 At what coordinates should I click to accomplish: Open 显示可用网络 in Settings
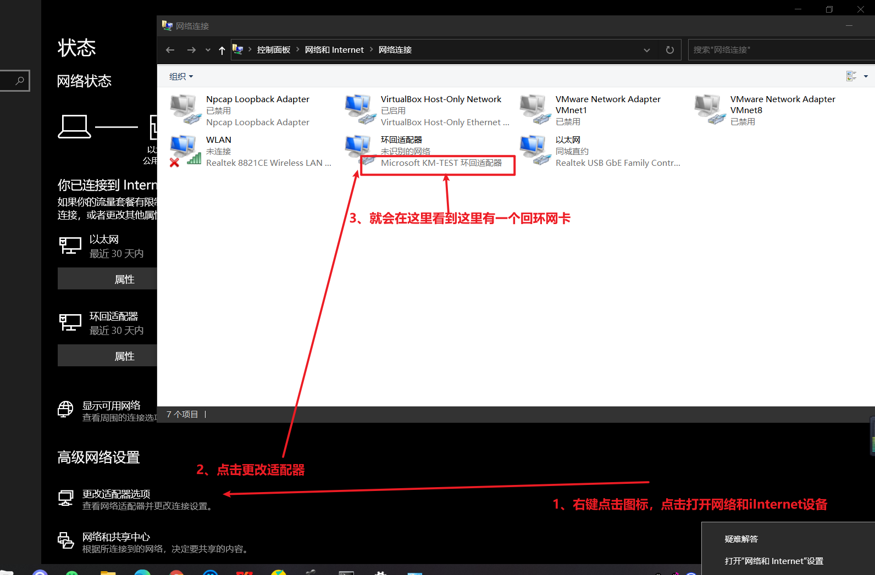[112, 405]
